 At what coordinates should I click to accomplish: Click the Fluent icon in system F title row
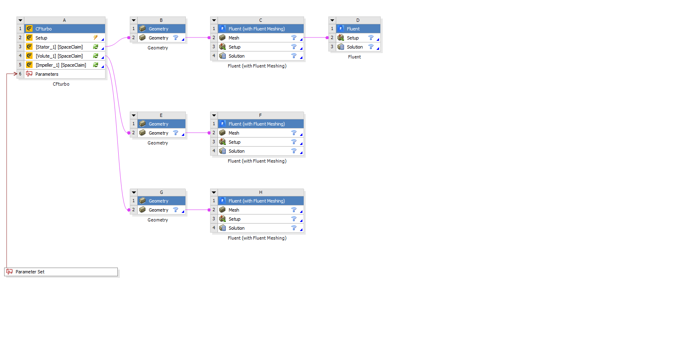click(222, 124)
